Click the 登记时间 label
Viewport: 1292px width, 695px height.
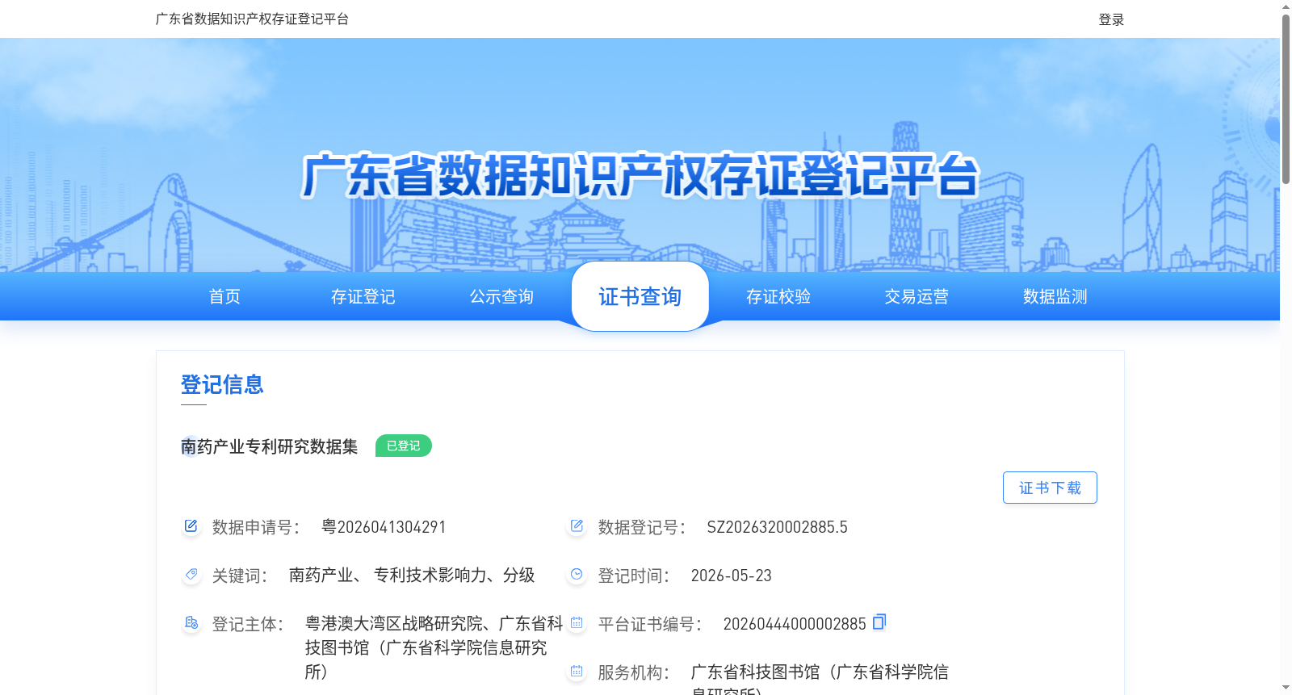[634, 576]
